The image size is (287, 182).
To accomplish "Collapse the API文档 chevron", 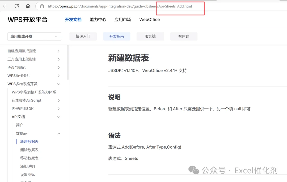I will click(59, 117).
